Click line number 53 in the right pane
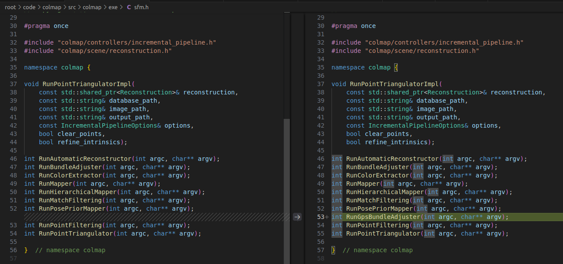This screenshot has height=264, width=563. click(320, 217)
